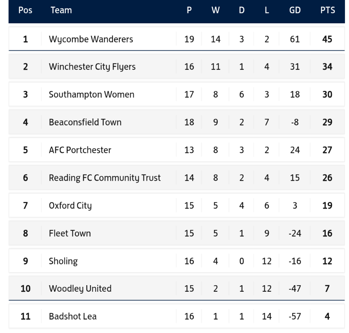Click the L column header
349x333 pixels.
266,11
